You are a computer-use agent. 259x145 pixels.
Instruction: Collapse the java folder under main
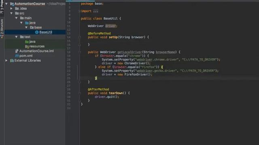21,23
